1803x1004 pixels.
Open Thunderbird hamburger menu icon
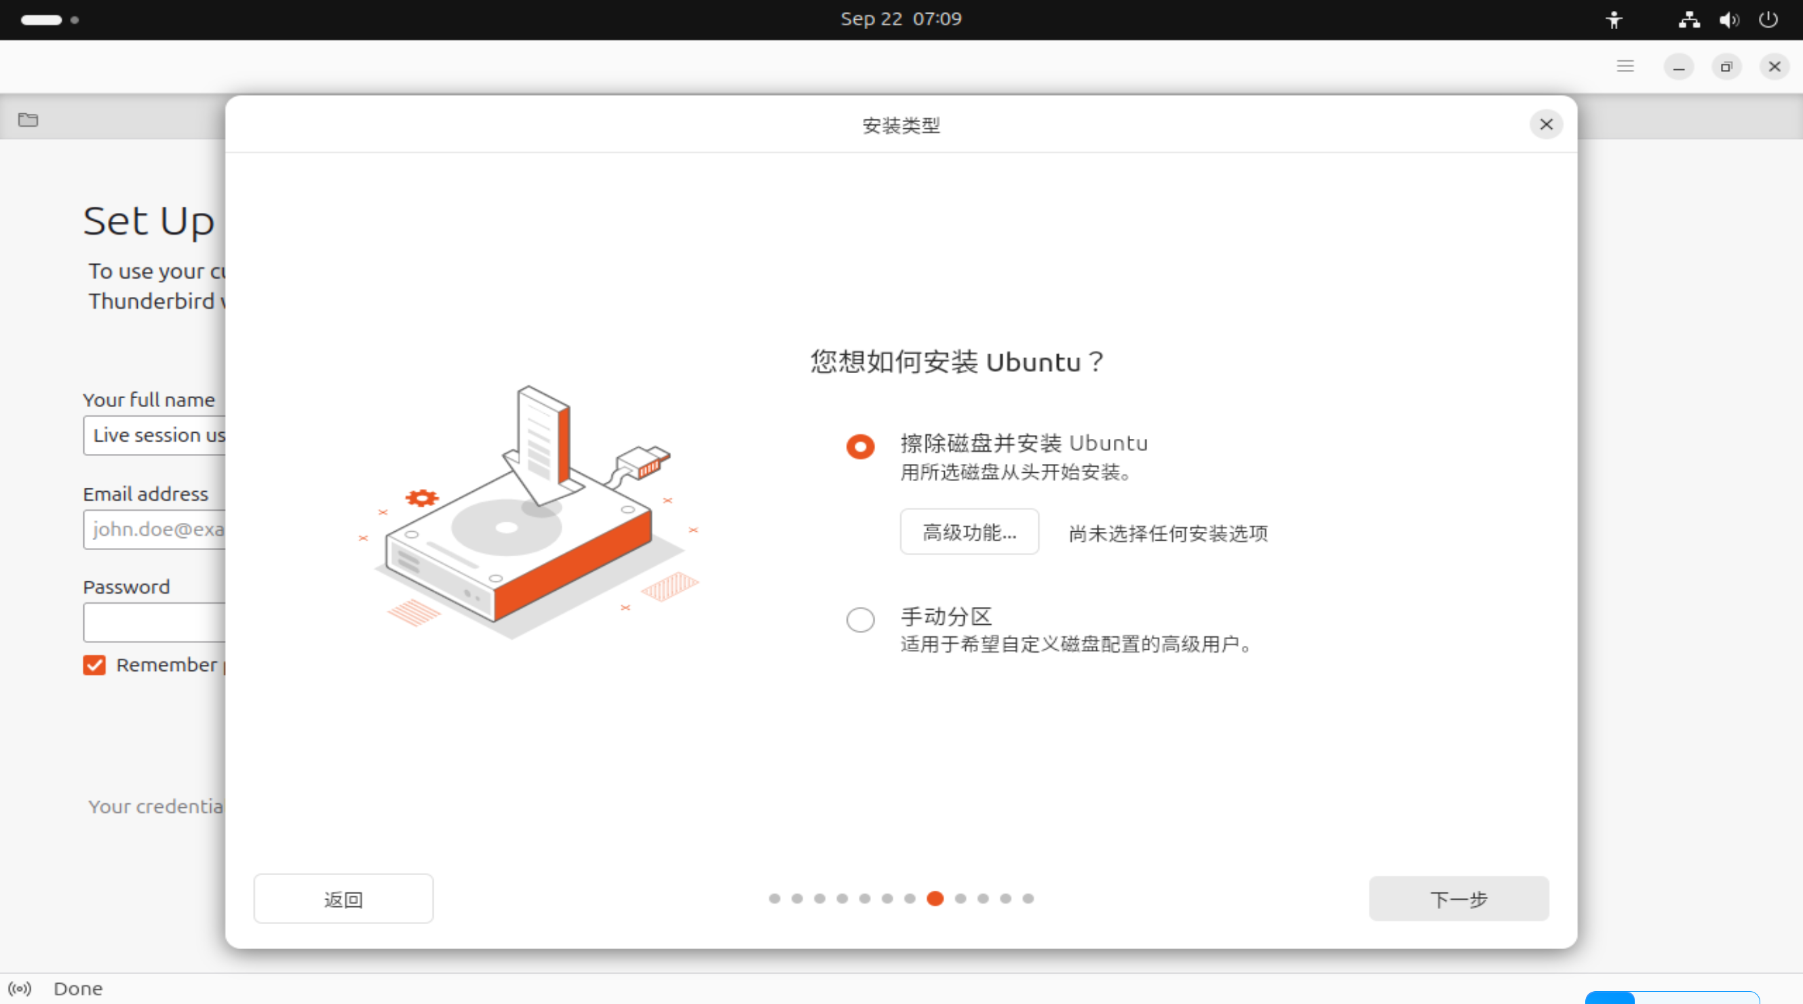(1625, 66)
